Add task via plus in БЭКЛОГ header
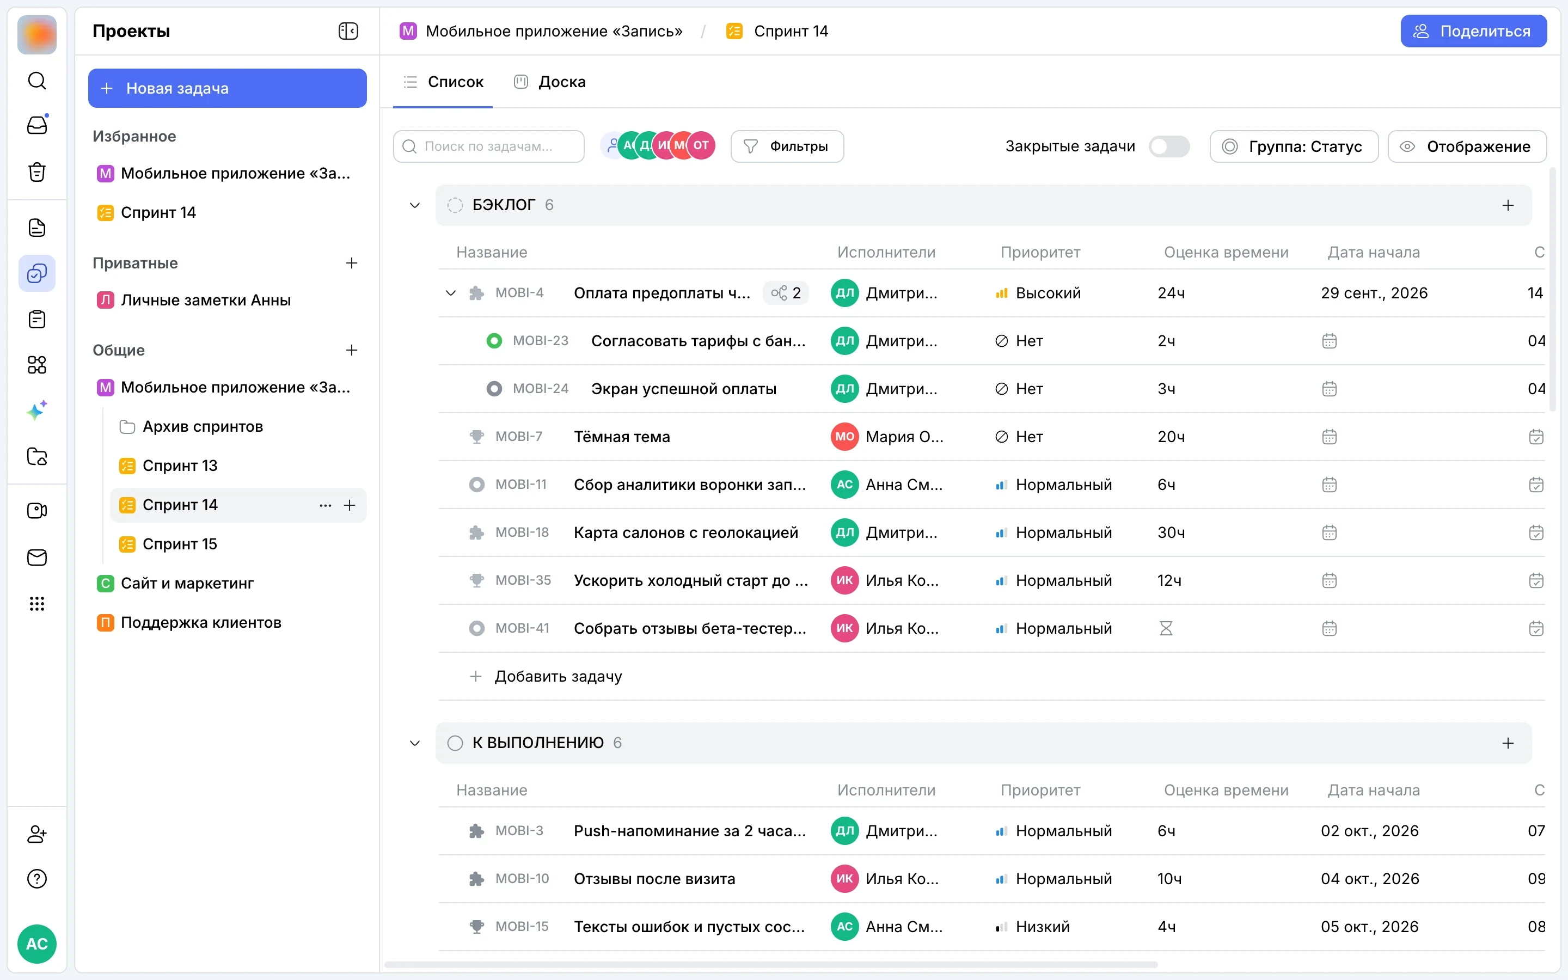The width and height of the screenshot is (1568, 980). pos(1508,205)
